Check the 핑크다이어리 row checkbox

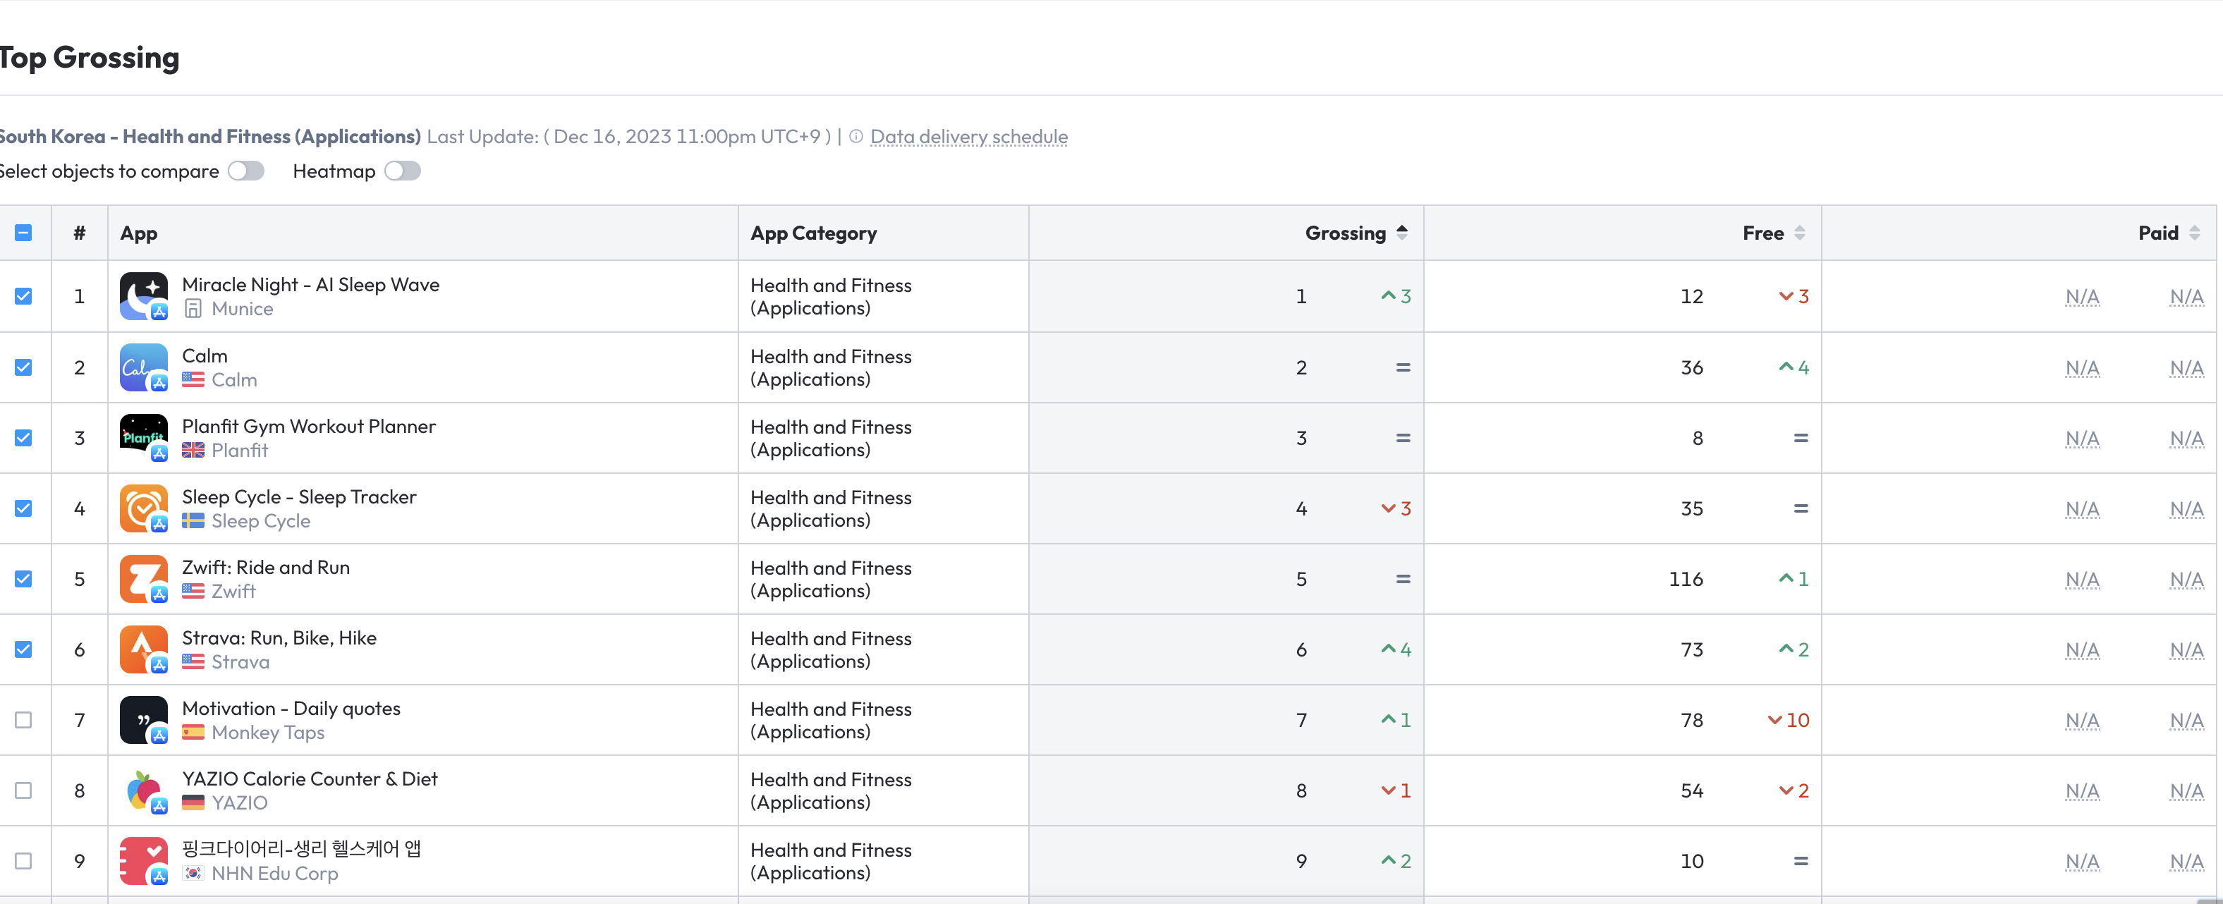click(x=23, y=861)
